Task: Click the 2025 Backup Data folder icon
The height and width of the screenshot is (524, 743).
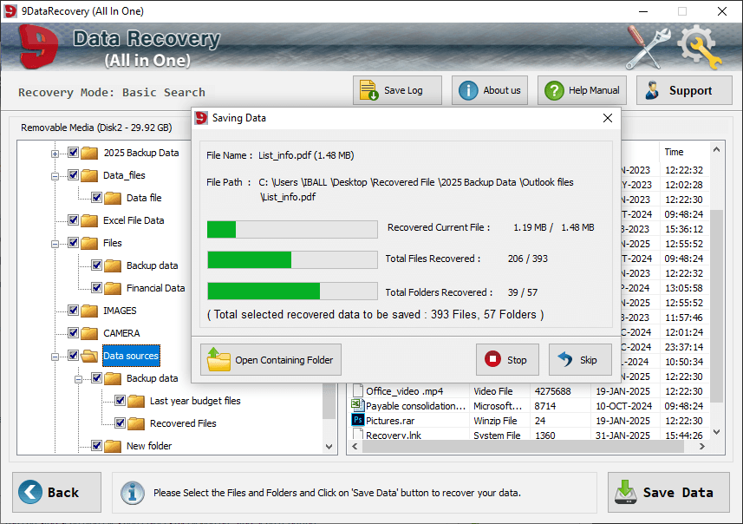Action: (x=89, y=153)
